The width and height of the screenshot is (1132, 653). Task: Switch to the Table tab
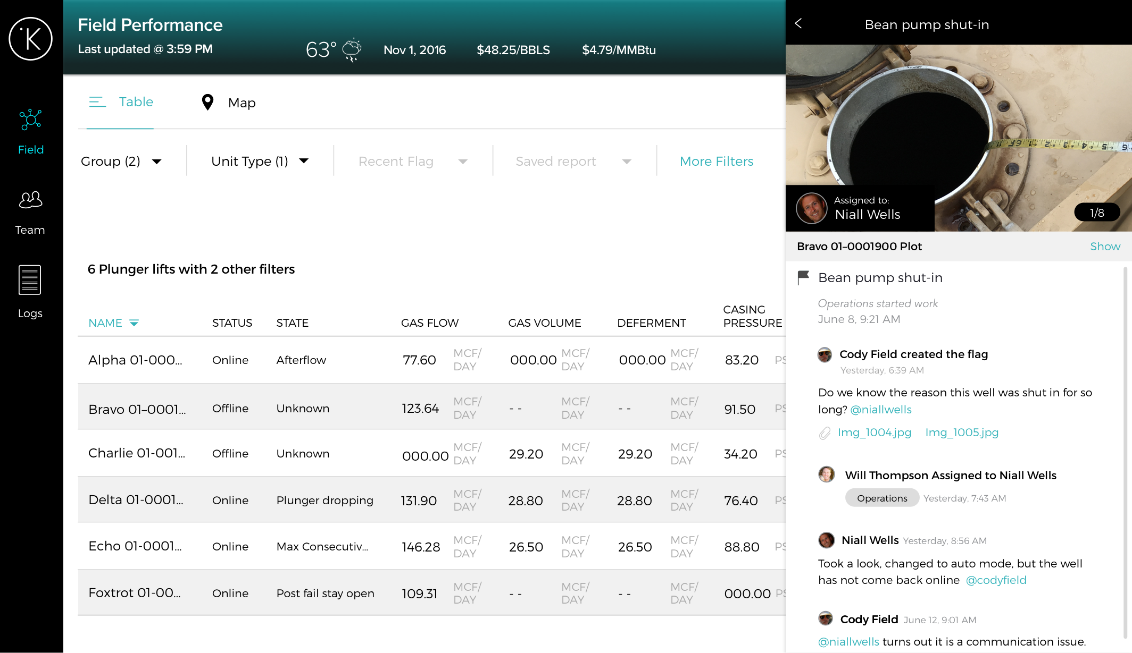(120, 102)
